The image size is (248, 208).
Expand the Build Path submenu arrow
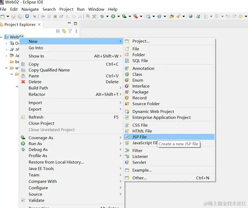coord(120,88)
